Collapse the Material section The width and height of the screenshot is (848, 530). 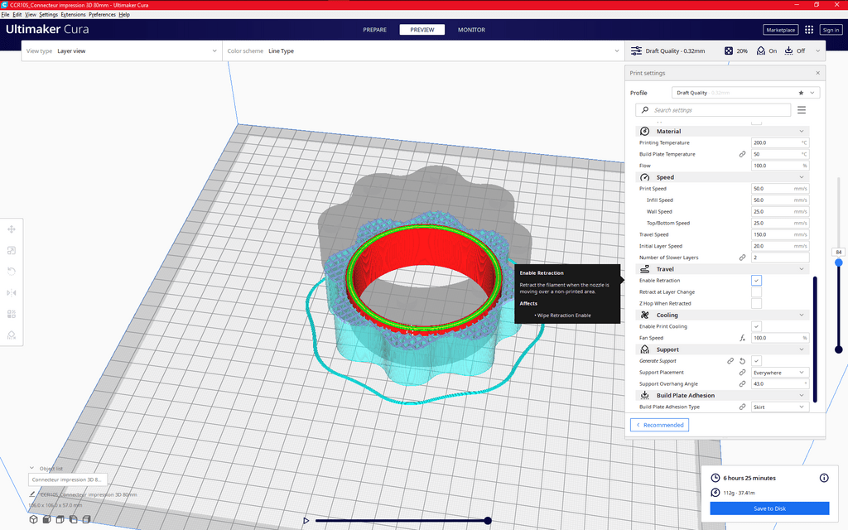[x=722, y=132]
